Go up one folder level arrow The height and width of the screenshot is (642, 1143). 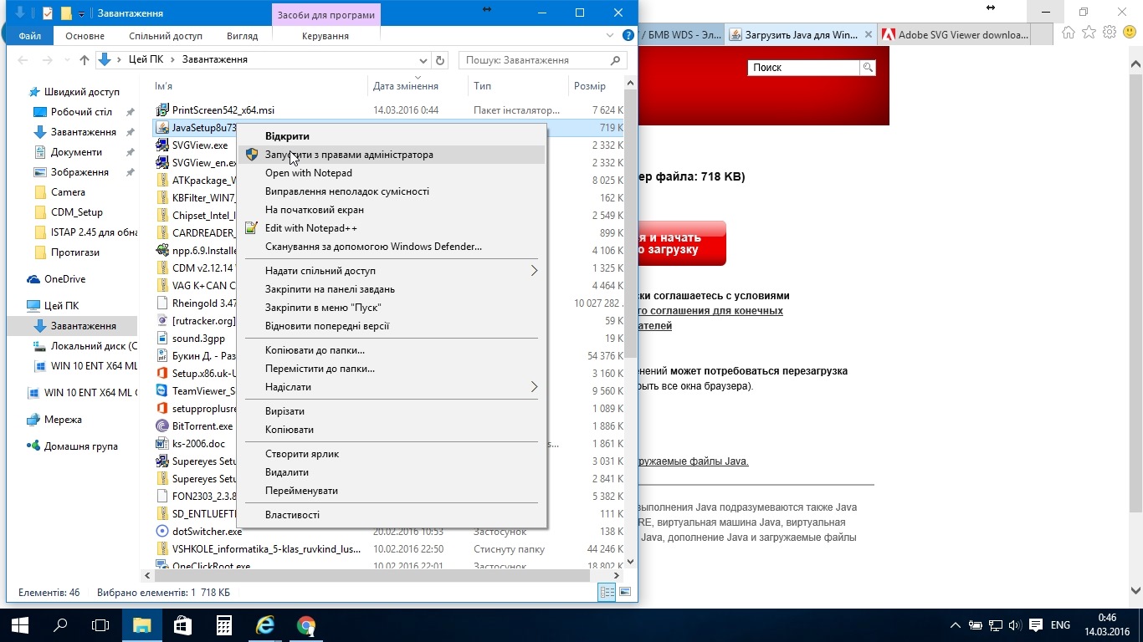tap(84, 60)
